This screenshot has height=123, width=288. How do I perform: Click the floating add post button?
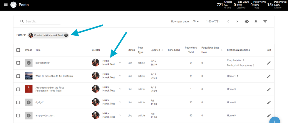[275, 121]
